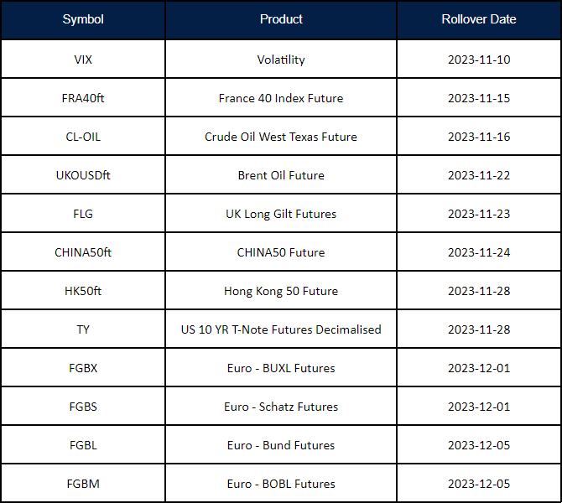
Task: Select the 2023-11-10 rollover date cell
Action: click(x=479, y=60)
